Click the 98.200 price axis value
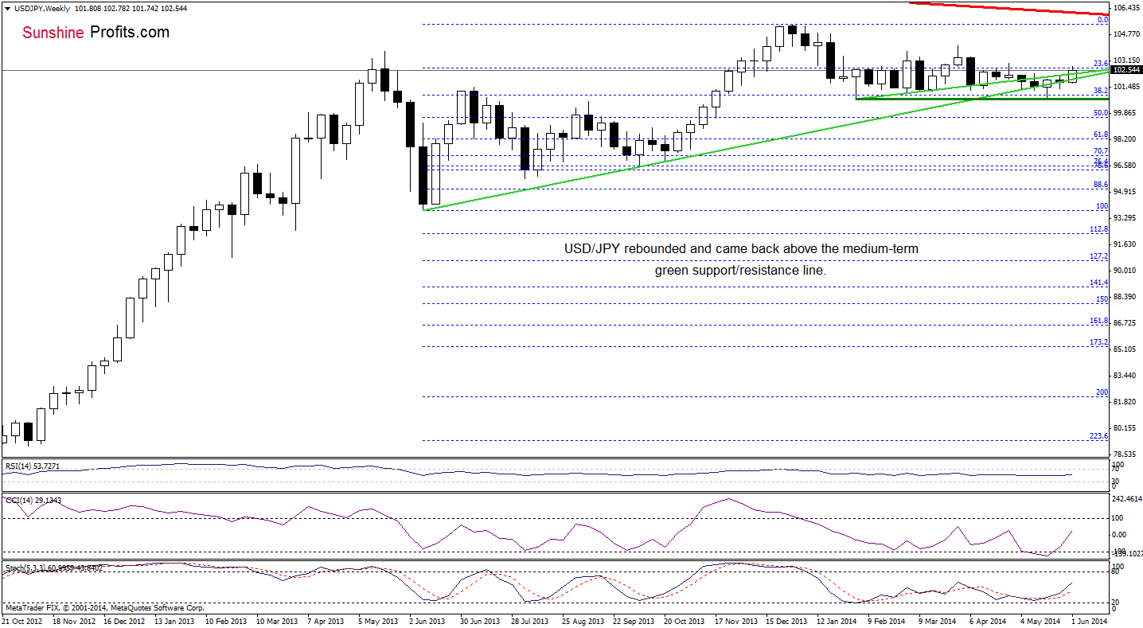Viewport: 1143px width, 628px height. click(1126, 139)
